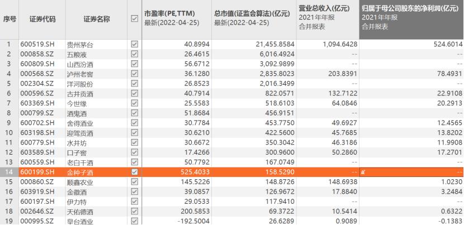The width and height of the screenshot is (464, 225).
Task: Click market cap 6,016.4924
Action: point(277,54)
